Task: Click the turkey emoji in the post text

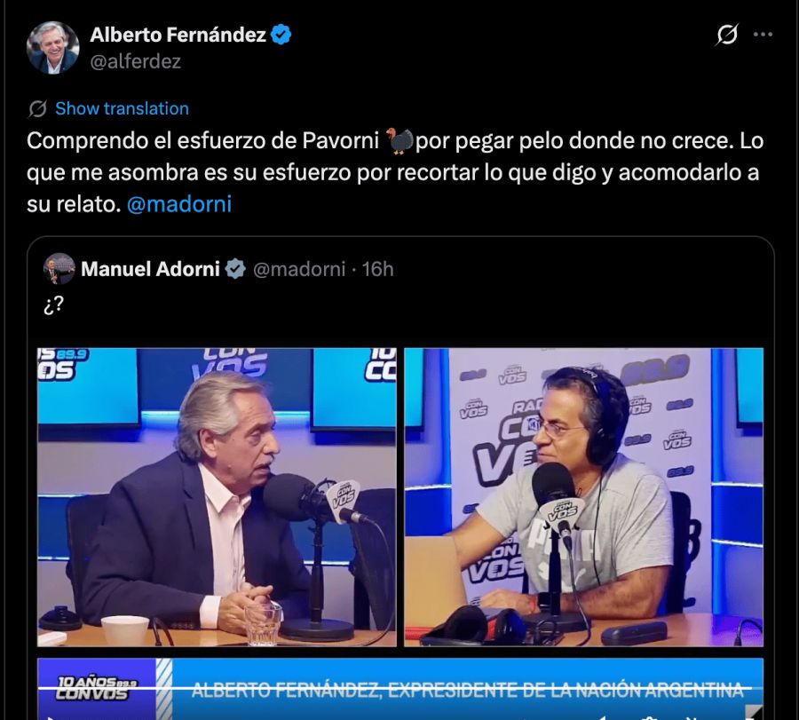Action: pyautogui.click(x=399, y=141)
